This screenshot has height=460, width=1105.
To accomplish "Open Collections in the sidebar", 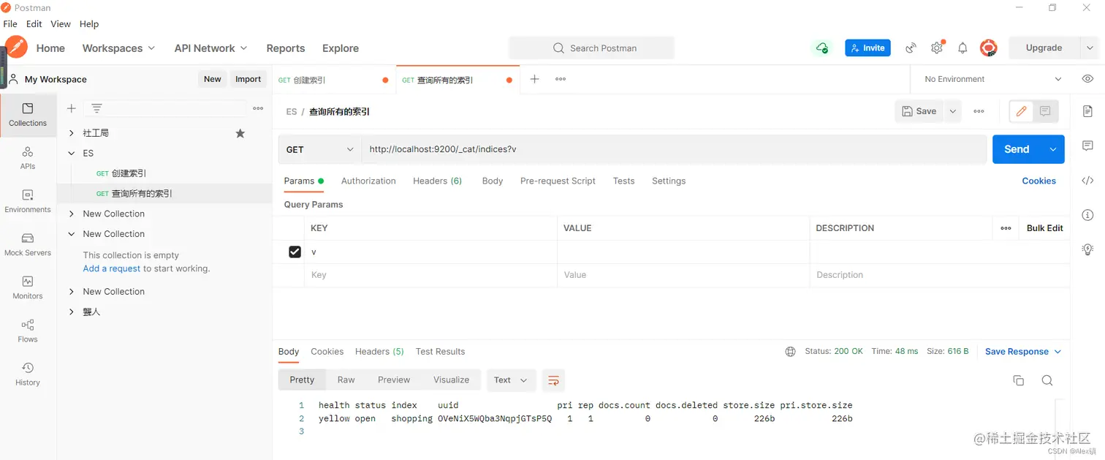I will tap(28, 115).
